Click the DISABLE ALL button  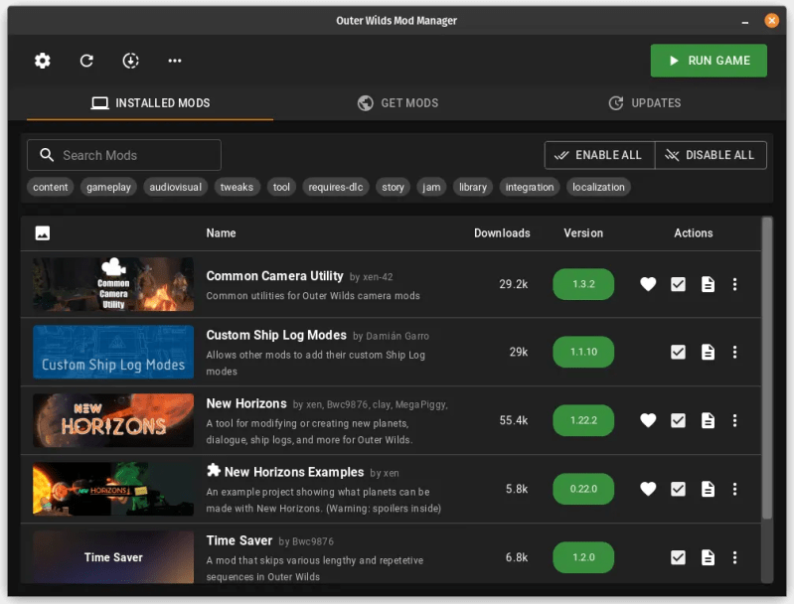point(711,155)
